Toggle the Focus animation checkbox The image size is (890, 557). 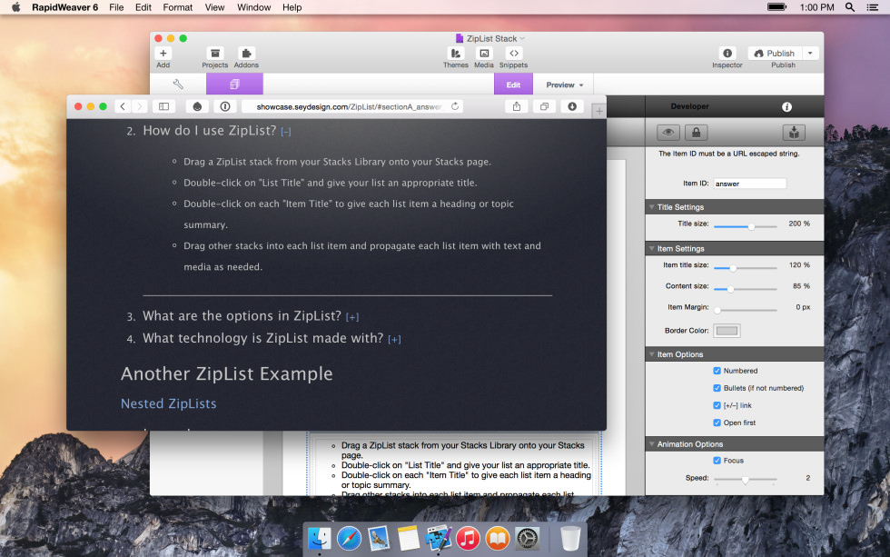[x=717, y=461]
